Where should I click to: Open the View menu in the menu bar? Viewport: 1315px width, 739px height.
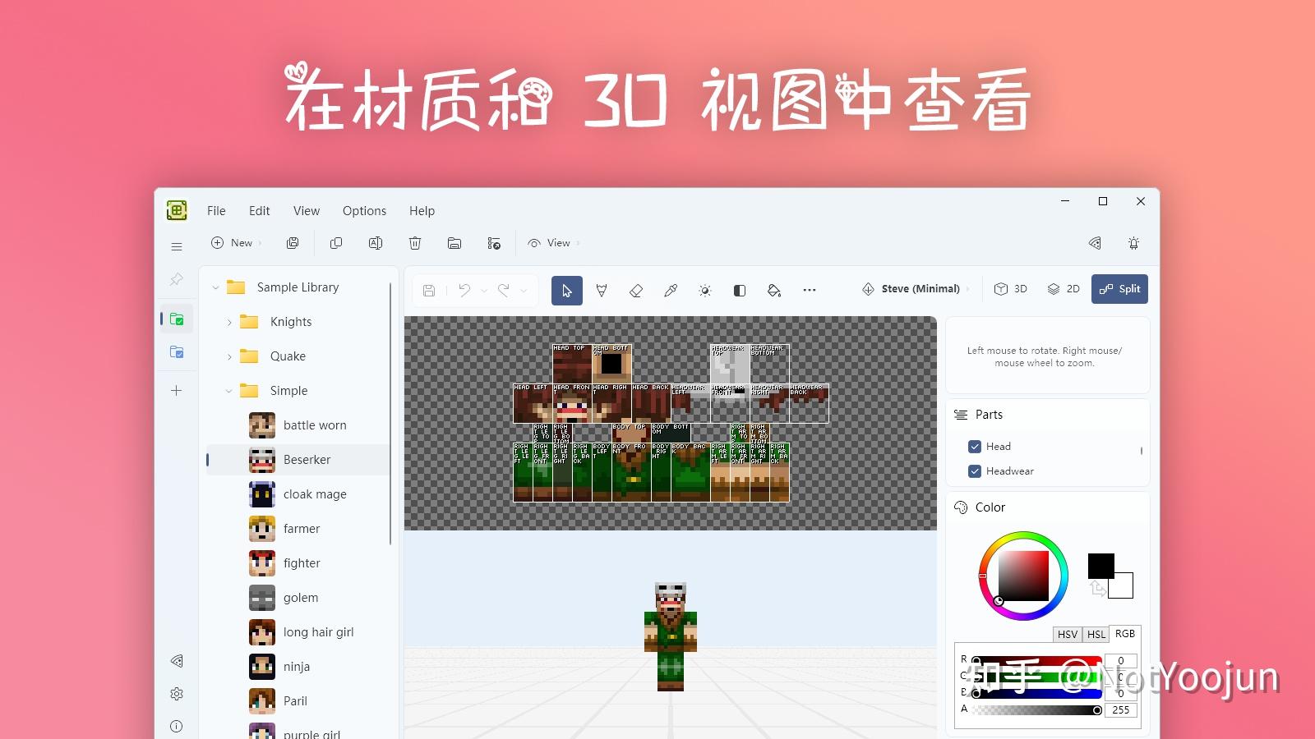click(306, 210)
